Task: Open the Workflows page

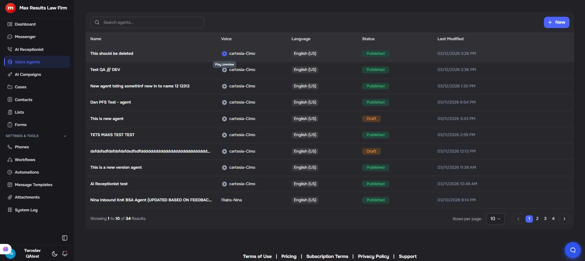Action: [x=25, y=160]
